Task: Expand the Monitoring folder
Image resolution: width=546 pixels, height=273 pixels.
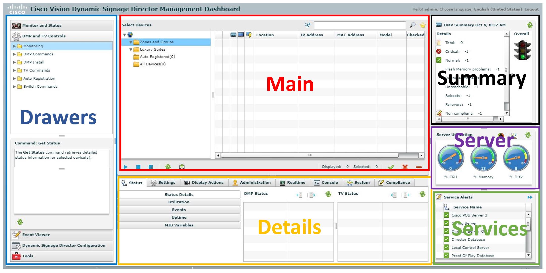Action: click(14, 46)
